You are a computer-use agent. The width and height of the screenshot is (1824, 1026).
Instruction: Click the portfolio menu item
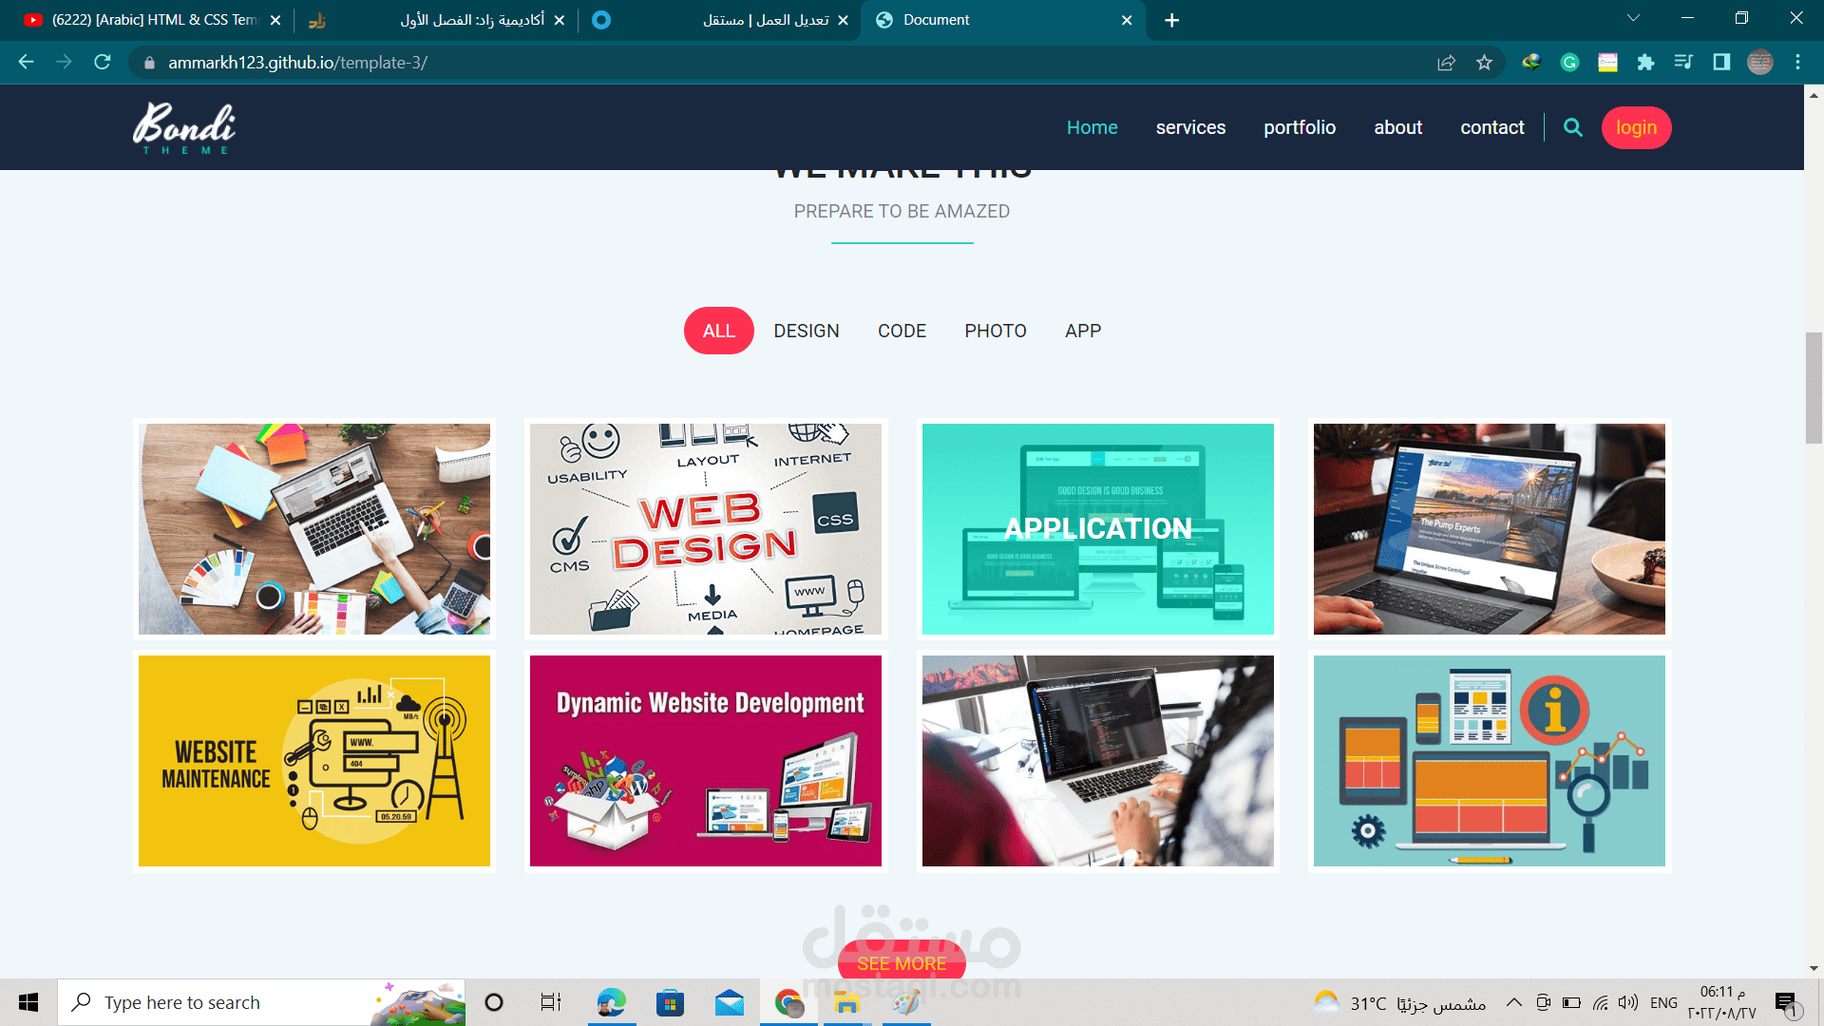tap(1299, 126)
